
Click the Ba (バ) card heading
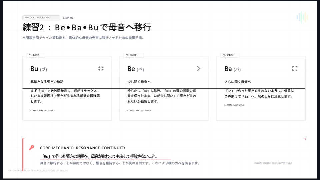(x=233, y=69)
